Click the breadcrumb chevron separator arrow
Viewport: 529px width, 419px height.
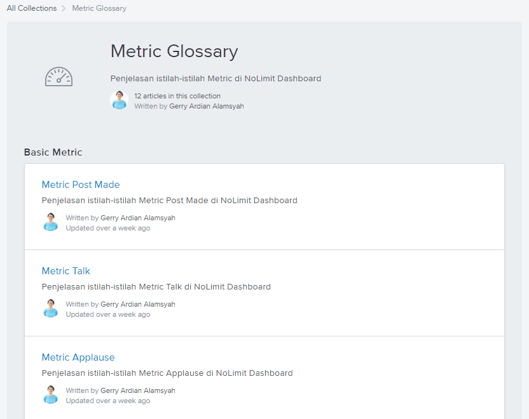(x=64, y=8)
